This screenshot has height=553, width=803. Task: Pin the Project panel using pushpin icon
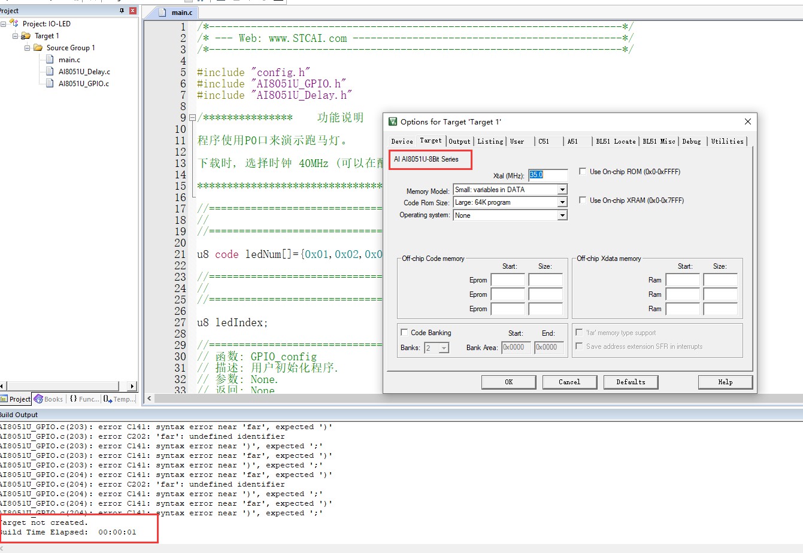click(x=122, y=11)
